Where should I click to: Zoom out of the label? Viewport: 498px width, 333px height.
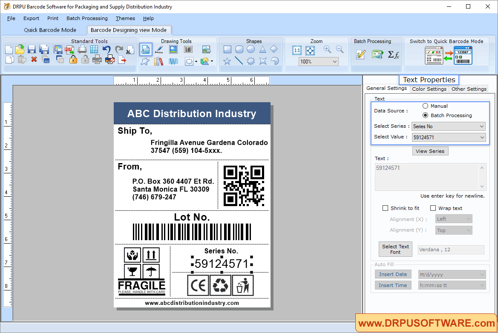pos(340,49)
